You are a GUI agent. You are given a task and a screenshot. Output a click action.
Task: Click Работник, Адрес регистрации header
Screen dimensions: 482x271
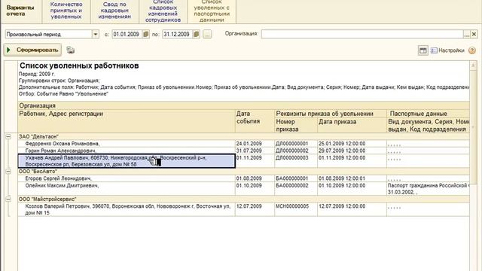point(127,121)
